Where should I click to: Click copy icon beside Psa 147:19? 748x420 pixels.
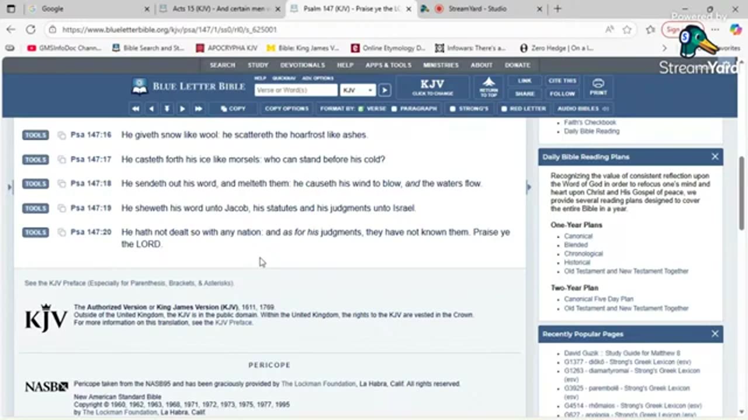pos(61,208)
